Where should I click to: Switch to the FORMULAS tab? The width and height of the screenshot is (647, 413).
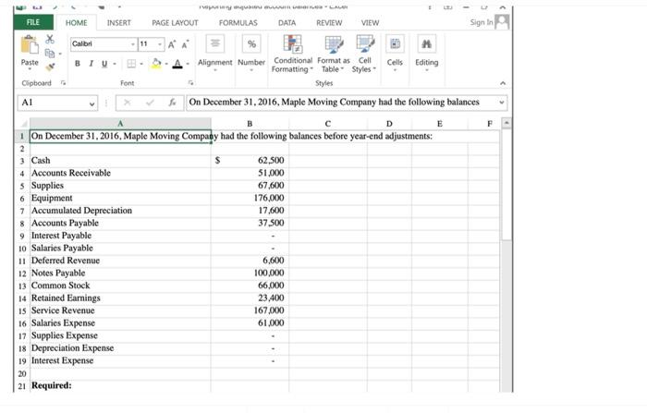coord(238,23)
